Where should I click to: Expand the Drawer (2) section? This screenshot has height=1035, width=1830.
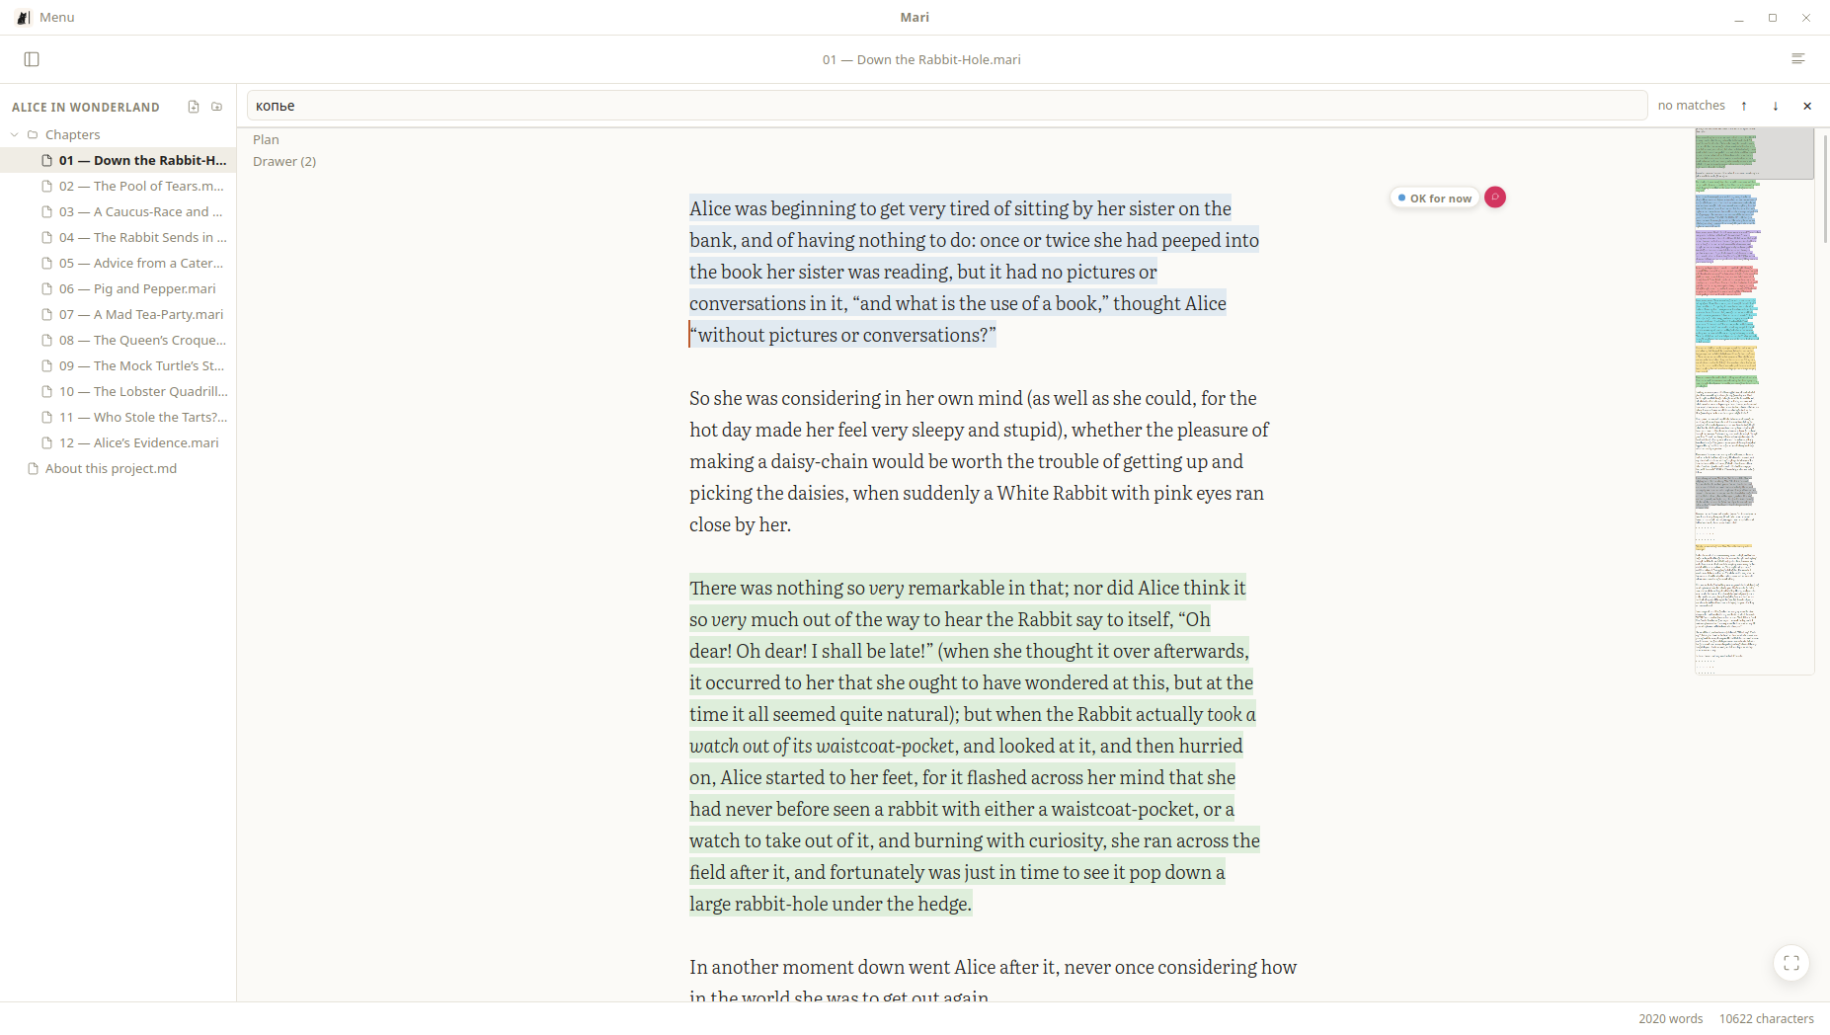(x=284, y=161)
